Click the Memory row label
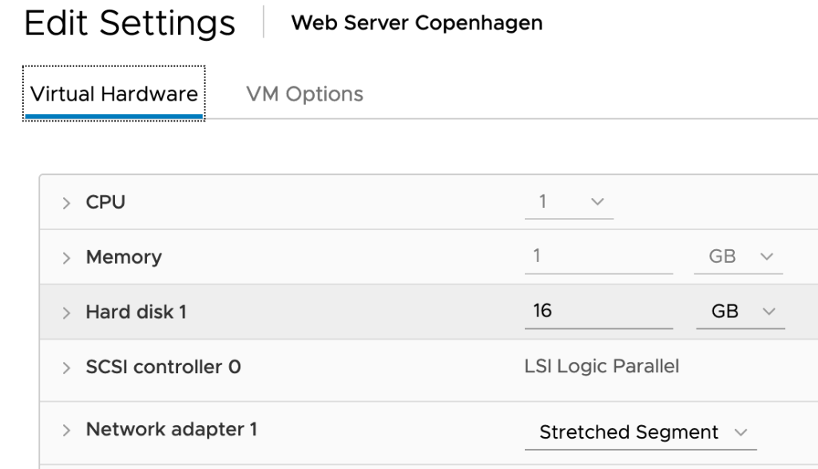818x469 pixels. click(x=124, y=257)
